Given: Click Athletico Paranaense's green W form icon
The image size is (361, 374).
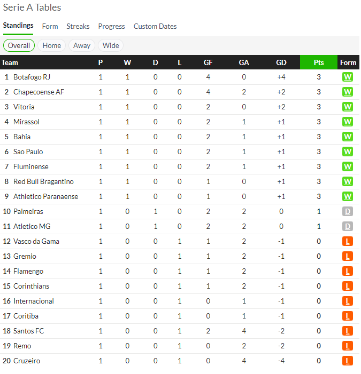Looking at the screenshot, I should [348, 196].
